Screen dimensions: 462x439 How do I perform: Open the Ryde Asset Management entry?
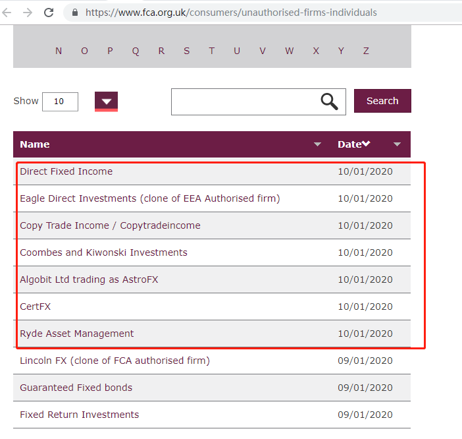coord(76,334)
